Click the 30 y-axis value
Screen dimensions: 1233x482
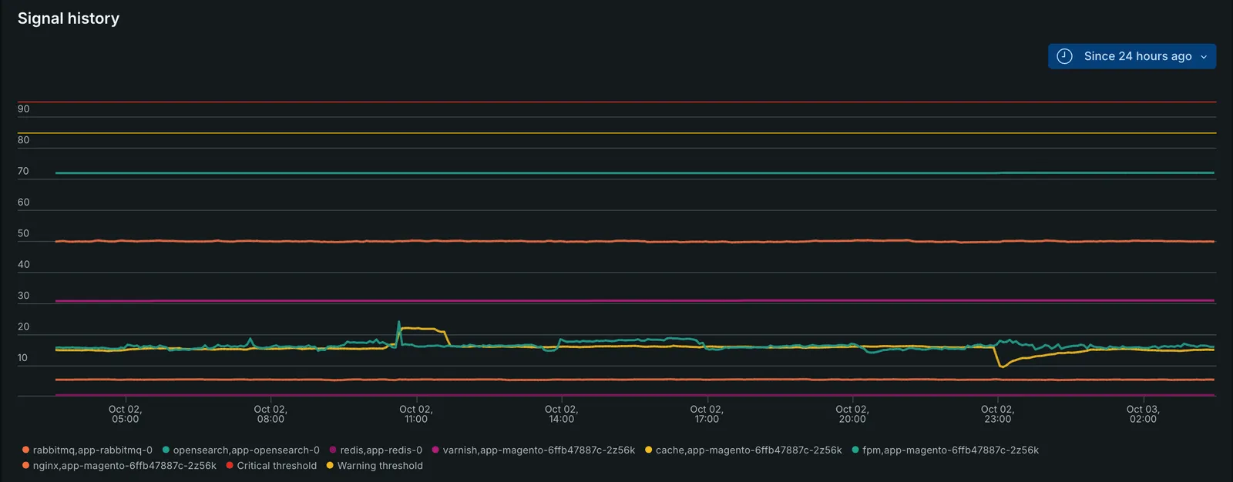point(24,296)
